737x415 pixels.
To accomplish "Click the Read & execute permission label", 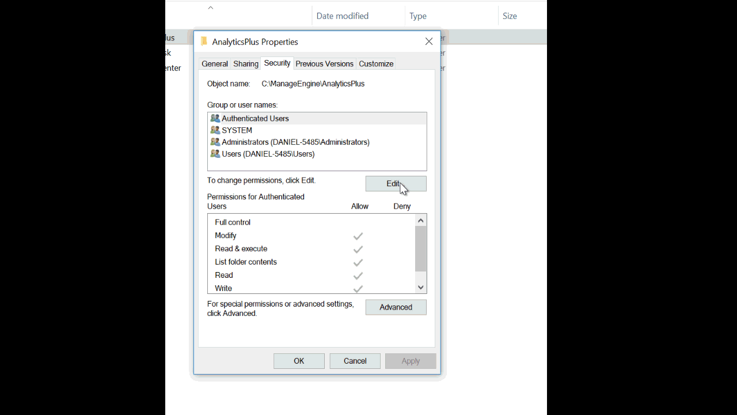I will (x=241, y=249).
